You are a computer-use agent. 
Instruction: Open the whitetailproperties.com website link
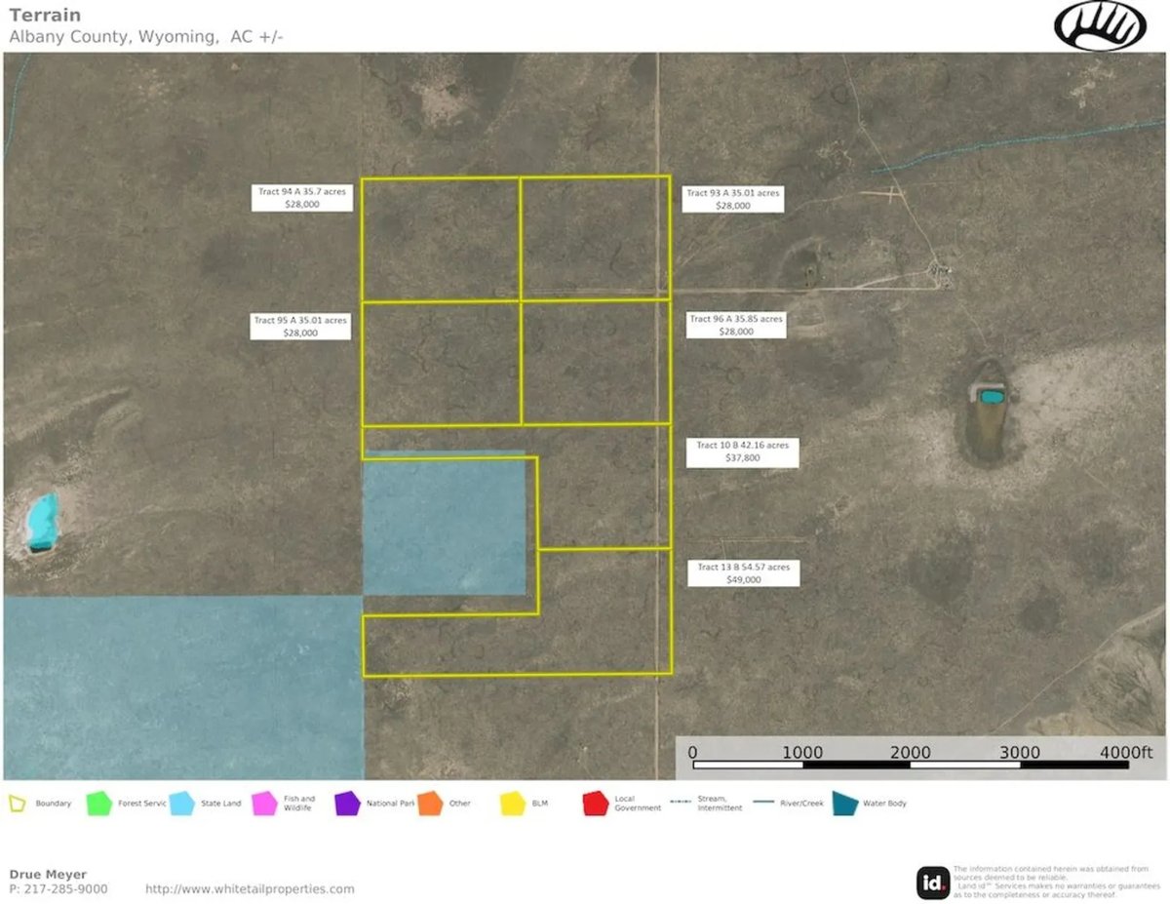pyautogui.click(x=250, y=889)
